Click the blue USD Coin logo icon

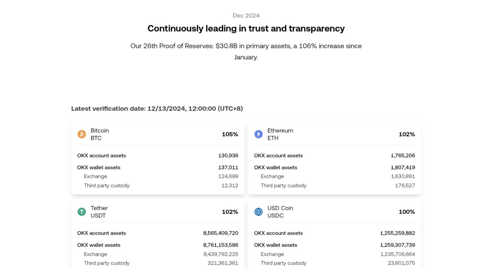click(258, 212)
